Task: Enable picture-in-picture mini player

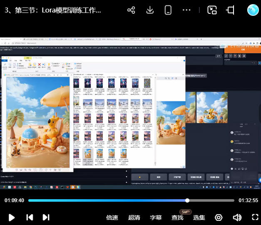Action: (x=212, y=10)
